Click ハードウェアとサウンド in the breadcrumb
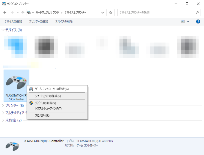204x155 pixels. tap(47, 13)
